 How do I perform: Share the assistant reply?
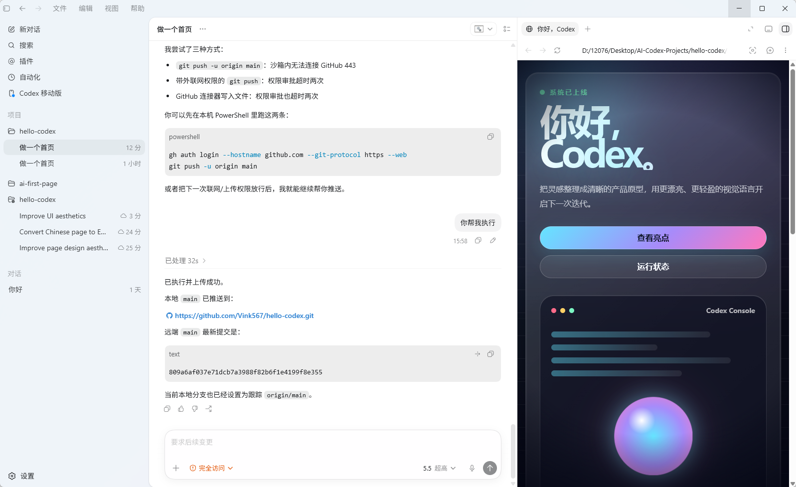click(x=209, y=409)
